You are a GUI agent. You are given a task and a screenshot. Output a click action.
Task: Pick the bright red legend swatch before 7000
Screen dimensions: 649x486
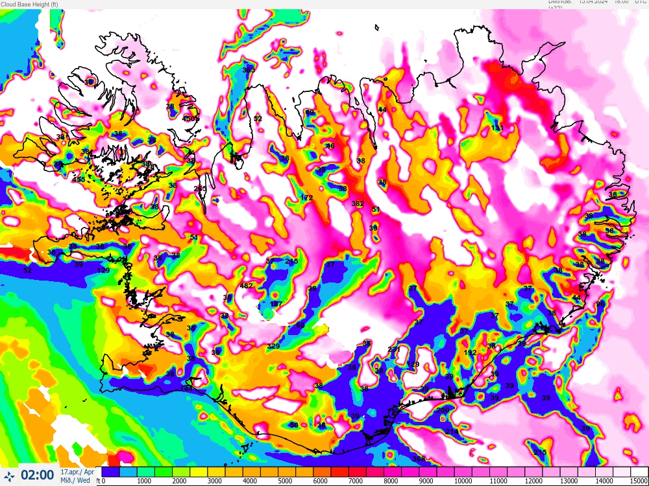[339, 472]
